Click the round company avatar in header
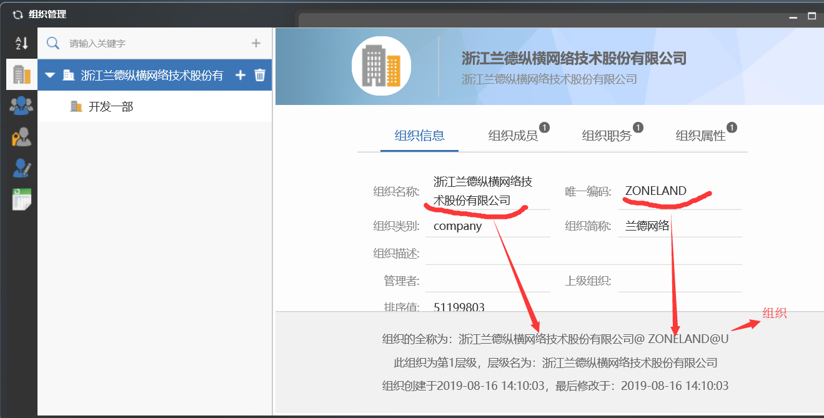Screen dimensions: 824x418 pyautogui.click(x=381, y=66)
